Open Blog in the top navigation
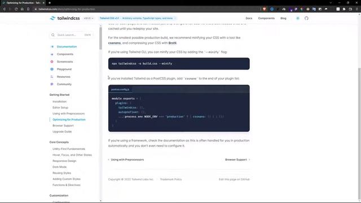The width and height of the screenshot is (361, 203). pos(283,18)
